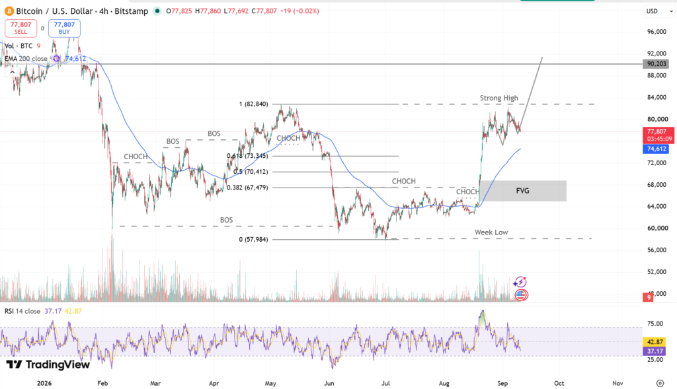
Task: Click the purple lightning events icon
Action: coord(520,283)
